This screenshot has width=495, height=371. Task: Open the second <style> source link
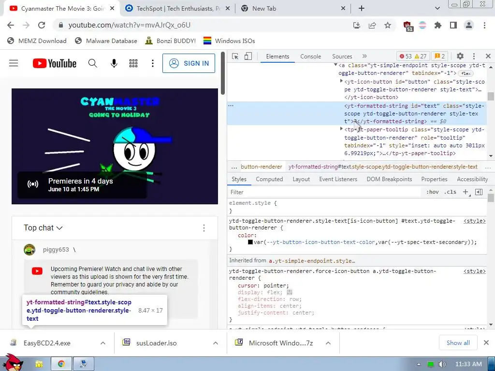pos(475,271)
